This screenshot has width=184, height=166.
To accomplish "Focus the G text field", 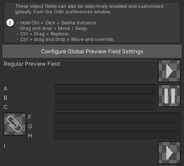I will pos(117,126).
